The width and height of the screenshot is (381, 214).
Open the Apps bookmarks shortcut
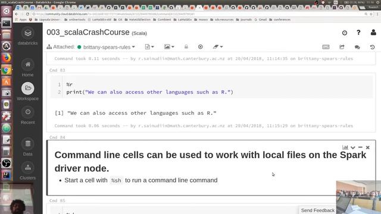coord(21,20)
